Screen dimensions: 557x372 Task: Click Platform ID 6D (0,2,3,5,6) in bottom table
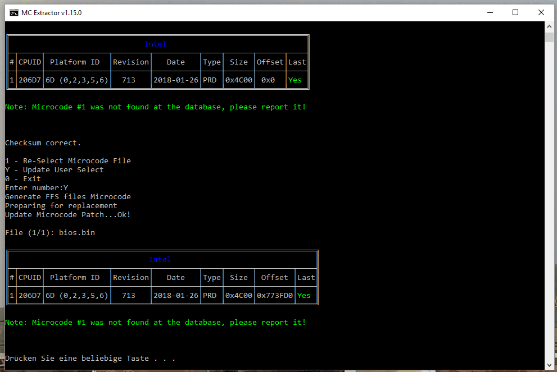point(77,296)
